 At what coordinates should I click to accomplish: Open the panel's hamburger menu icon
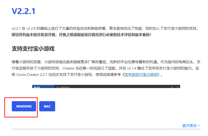tap(178, 87)
